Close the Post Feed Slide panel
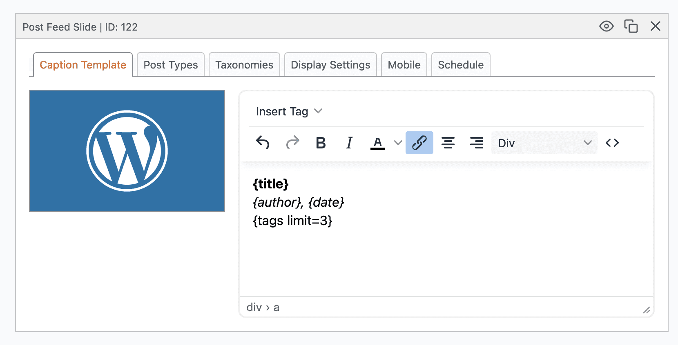 [655, 27]
